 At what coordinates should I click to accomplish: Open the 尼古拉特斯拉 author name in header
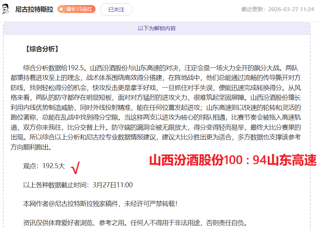(34, 9)
